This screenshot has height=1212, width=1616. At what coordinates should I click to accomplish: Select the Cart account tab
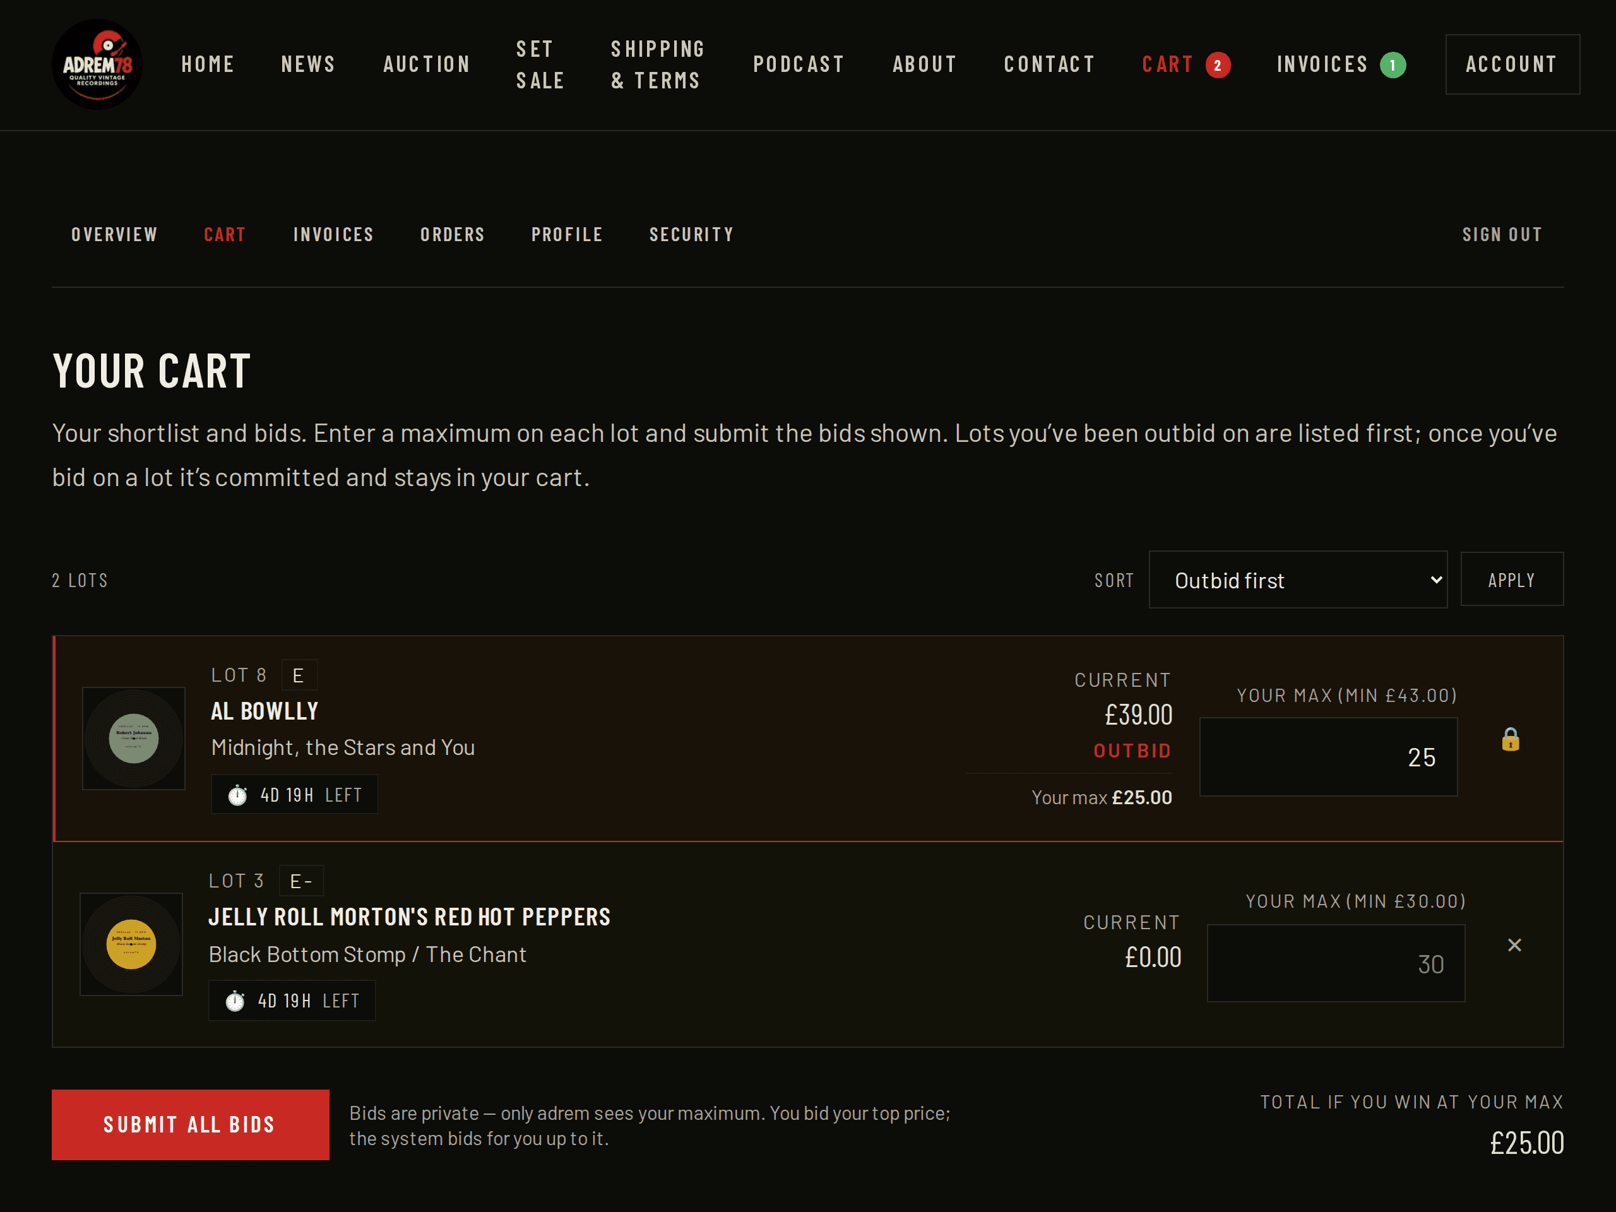[x=225, y=235]
